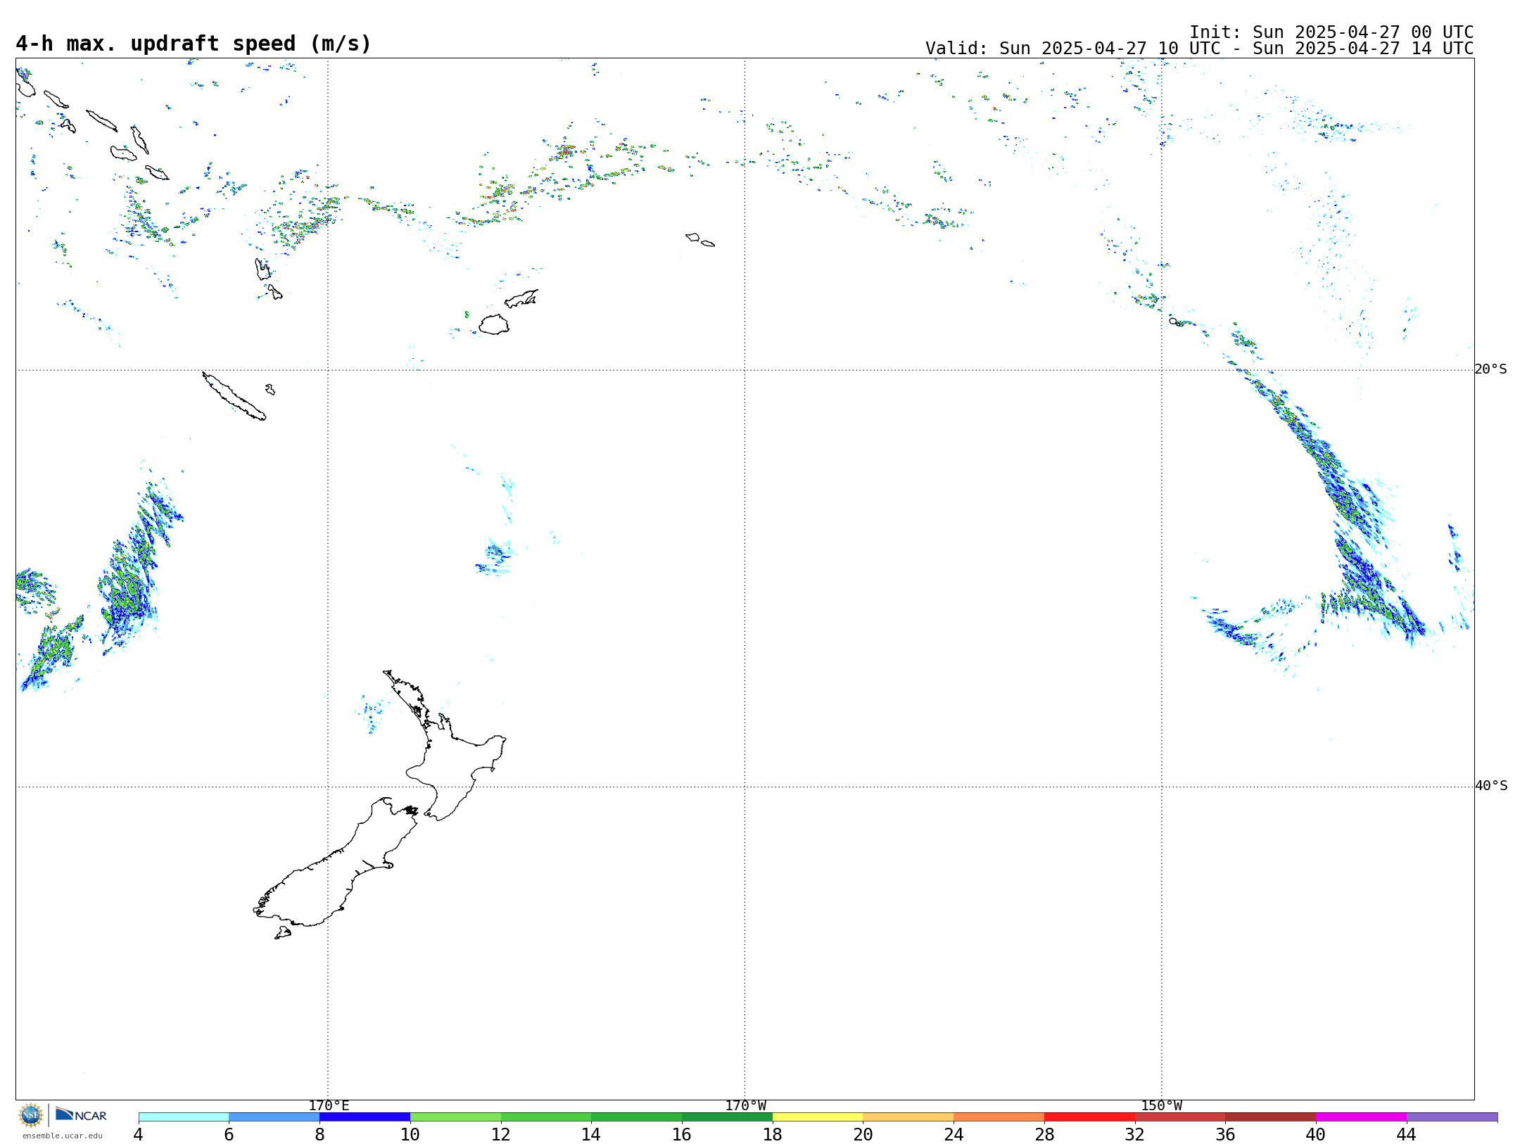Click the '4-h max. updraft speed (m/s)' title
This screenshot has width=1520, height=1144.
[x=194, y=44]
